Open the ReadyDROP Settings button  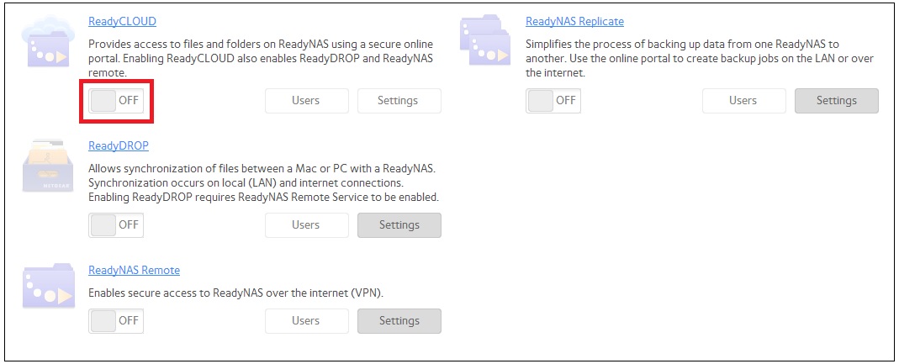pyautogui.click(x=399, y=225)
